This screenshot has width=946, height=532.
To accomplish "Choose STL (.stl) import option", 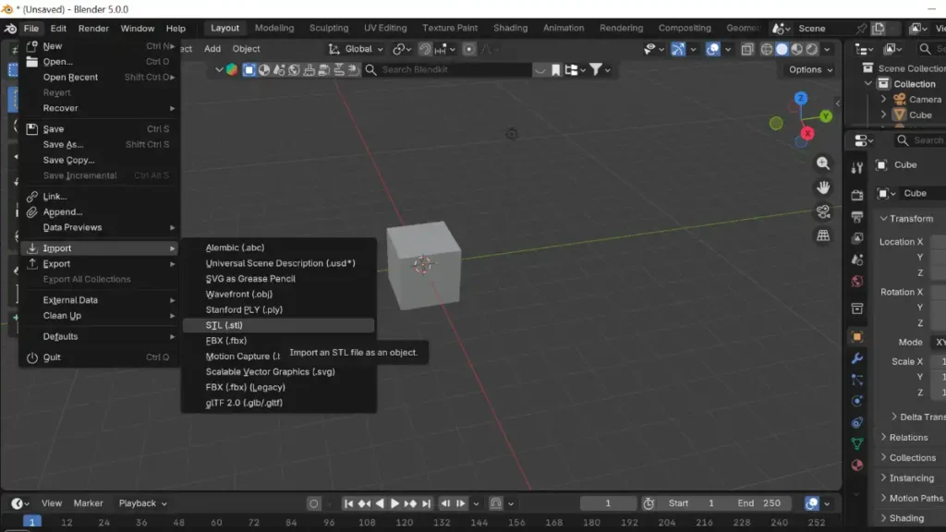I will [278, 325].
